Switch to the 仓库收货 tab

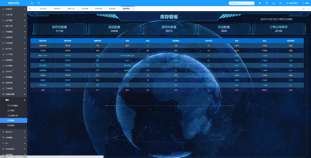pos(57,9)
